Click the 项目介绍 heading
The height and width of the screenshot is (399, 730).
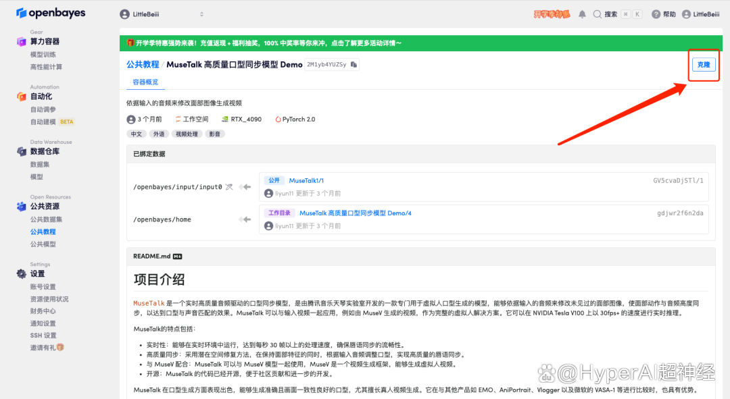point(160,280)
